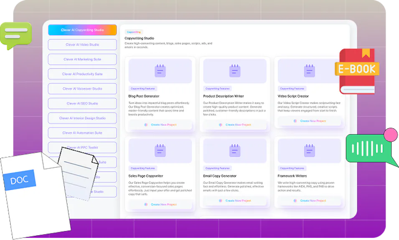Create New Project under Email Copy Generator
Image resolution: width=399 pixels, height=240 pixels.
coord(235,201)
